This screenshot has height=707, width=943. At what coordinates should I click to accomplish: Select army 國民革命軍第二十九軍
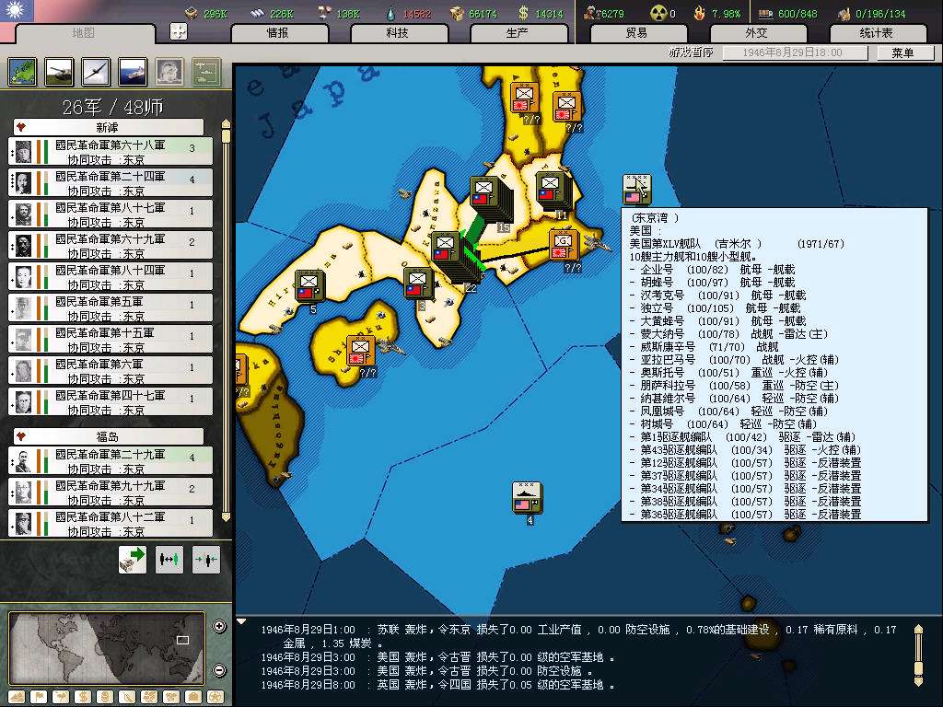111,460
